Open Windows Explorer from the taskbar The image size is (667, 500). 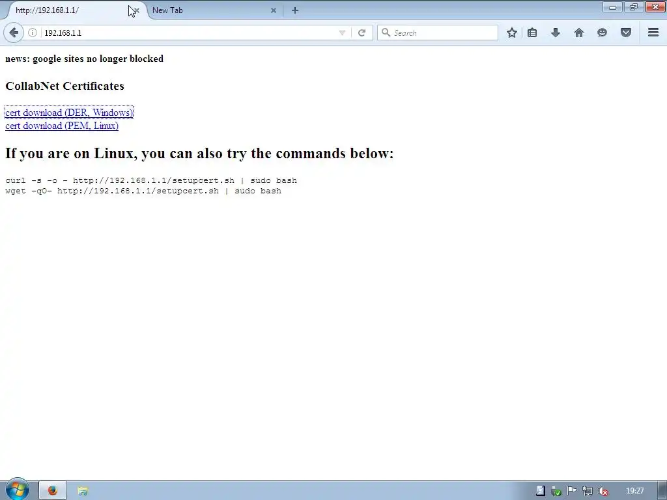tap(83, 491)
